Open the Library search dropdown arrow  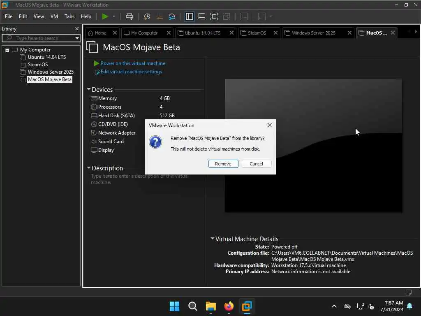point(77,38)
